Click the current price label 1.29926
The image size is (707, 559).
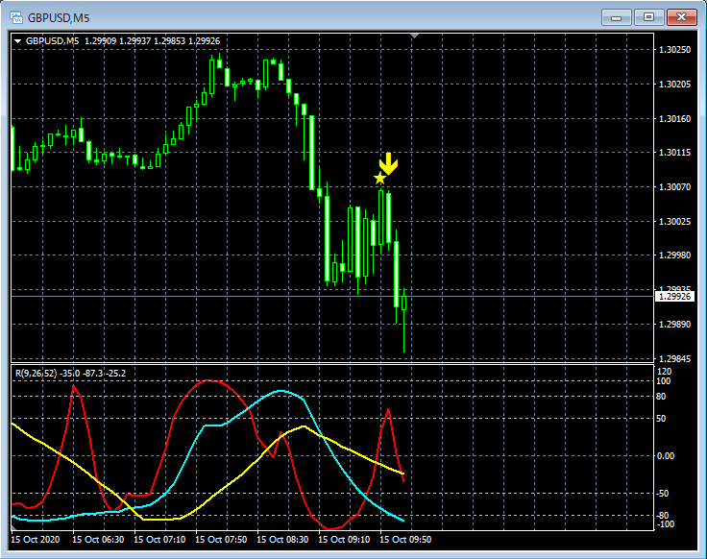pos(675,297)
